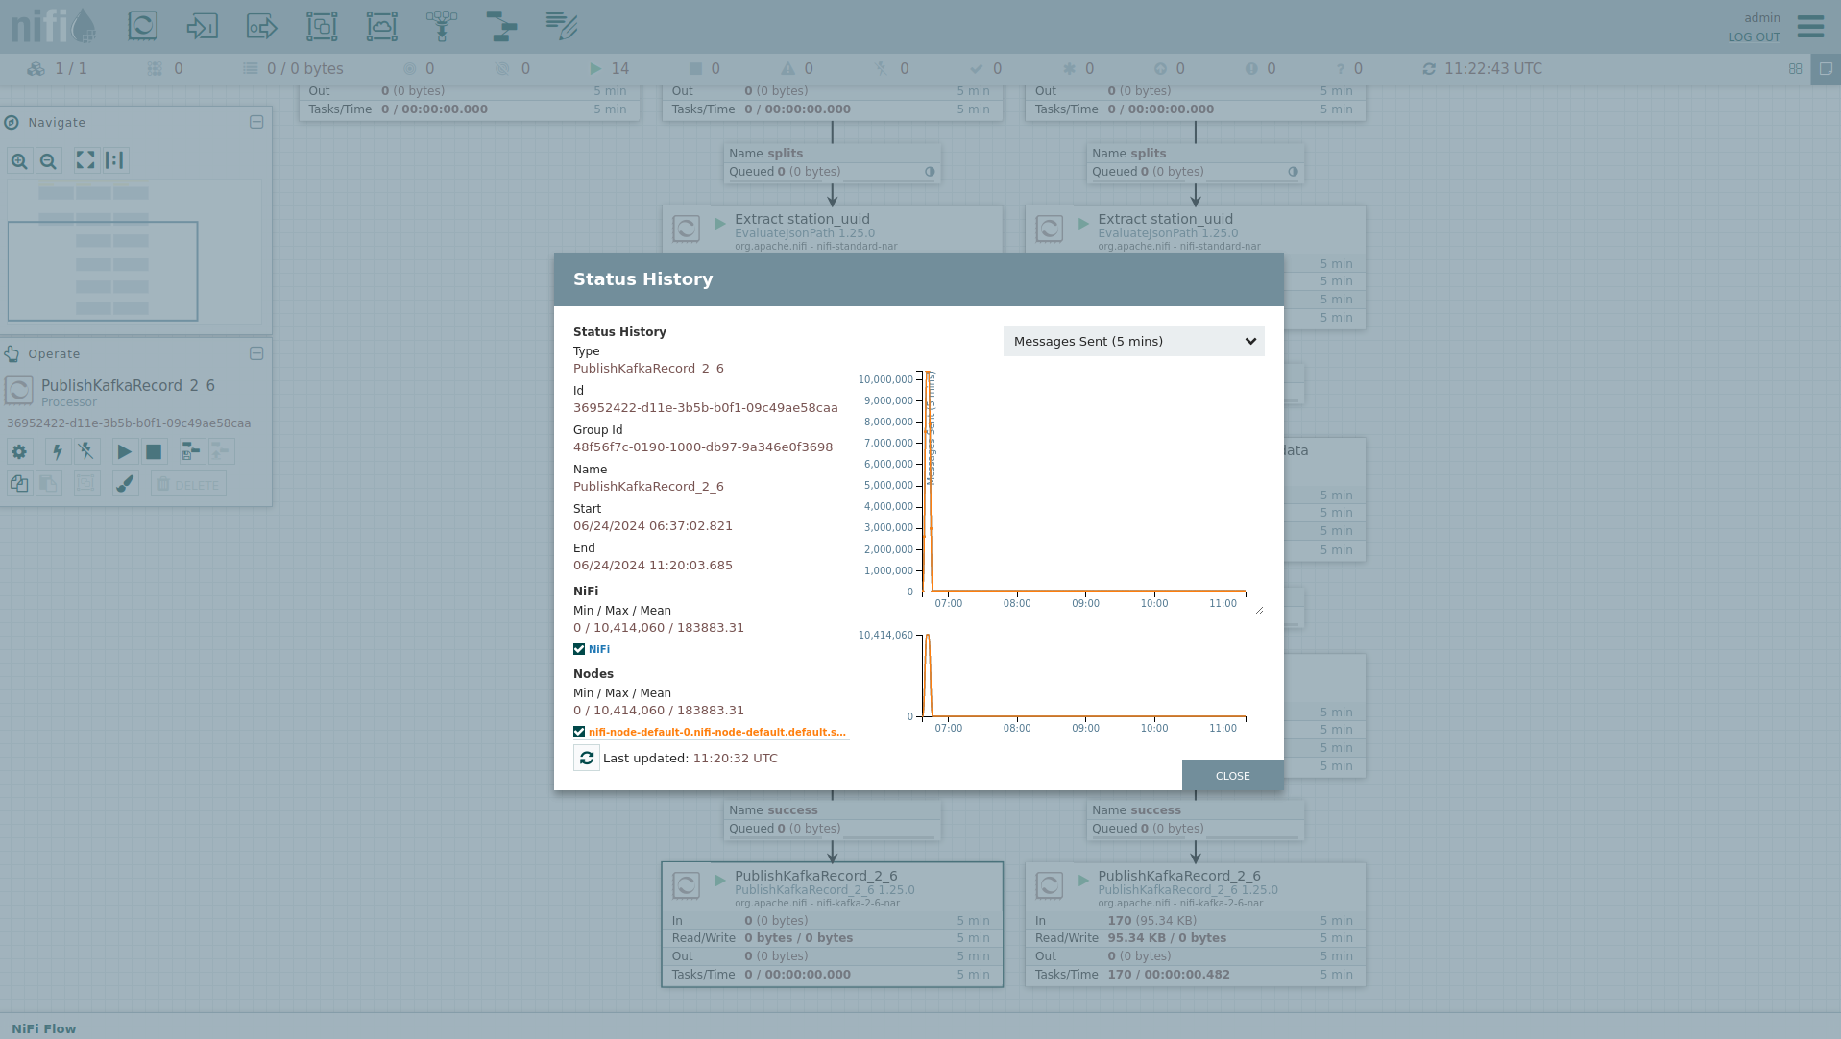Viewport: 1841px width, 1039px height.
Task: Uncheck the NiFi series checkbox
Action: [x=579, y=649]
